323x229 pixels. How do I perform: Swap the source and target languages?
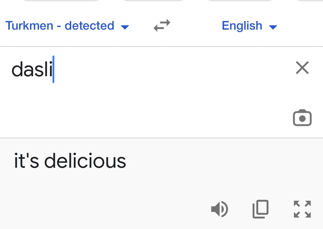coord(162,26)
